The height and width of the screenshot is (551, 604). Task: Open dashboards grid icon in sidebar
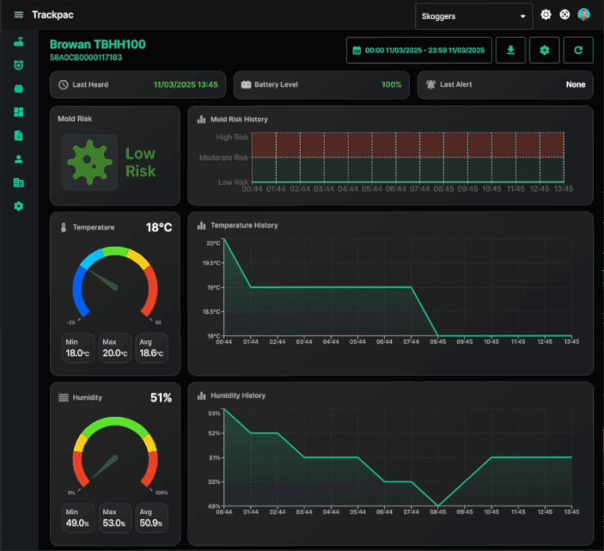[x=19, y=112]
